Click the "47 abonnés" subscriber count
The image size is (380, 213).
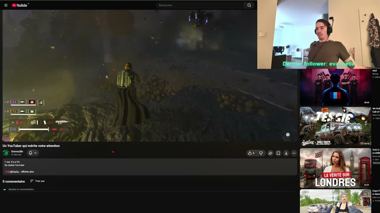point(16,155)
